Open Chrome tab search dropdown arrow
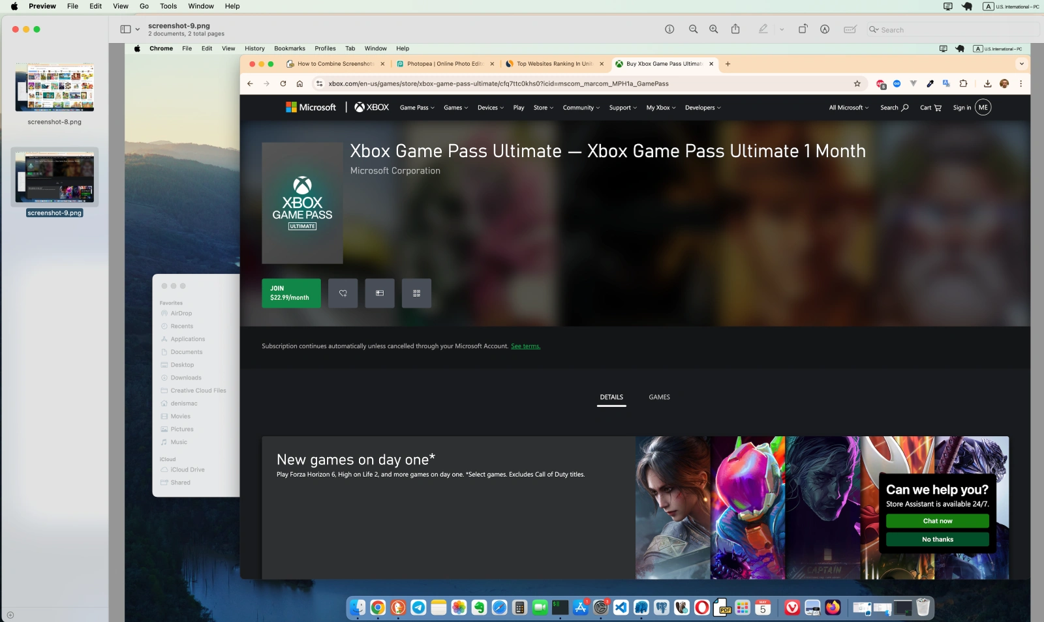 click(x=1022, y=64)
